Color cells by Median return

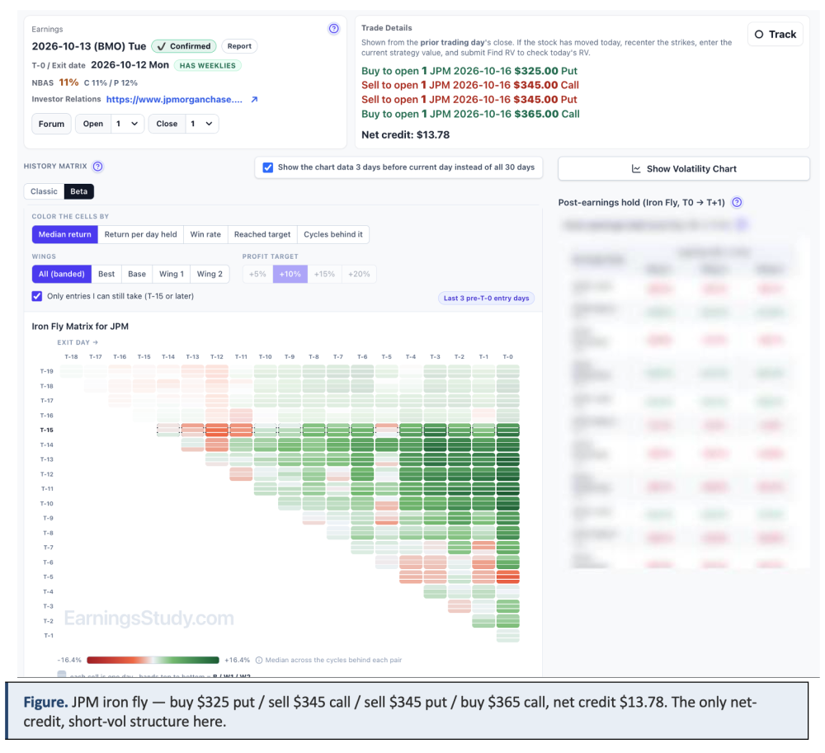tap(64, 234)
